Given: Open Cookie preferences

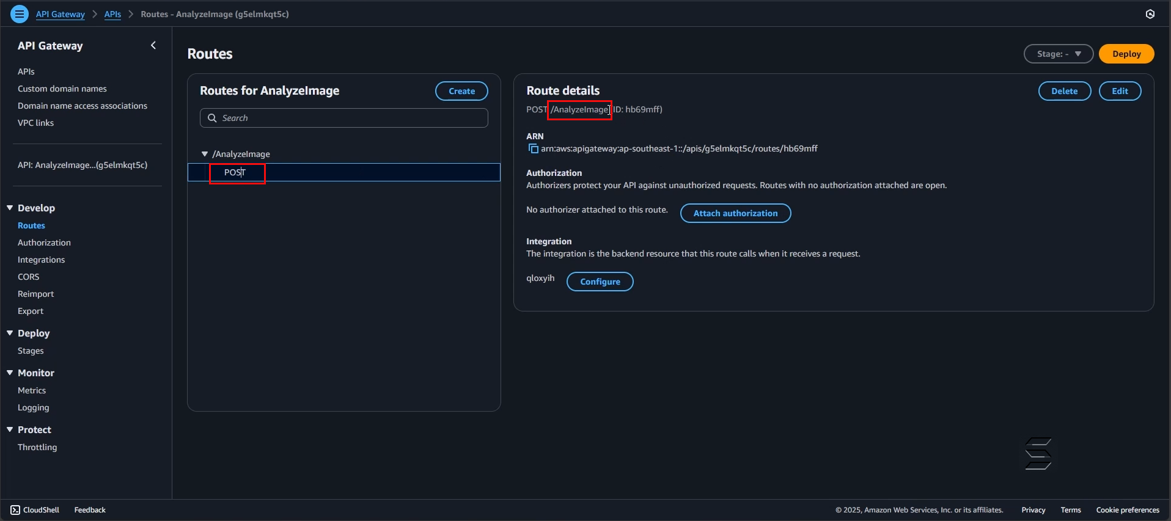Looking at the screenshot, I should (1127, 509).
